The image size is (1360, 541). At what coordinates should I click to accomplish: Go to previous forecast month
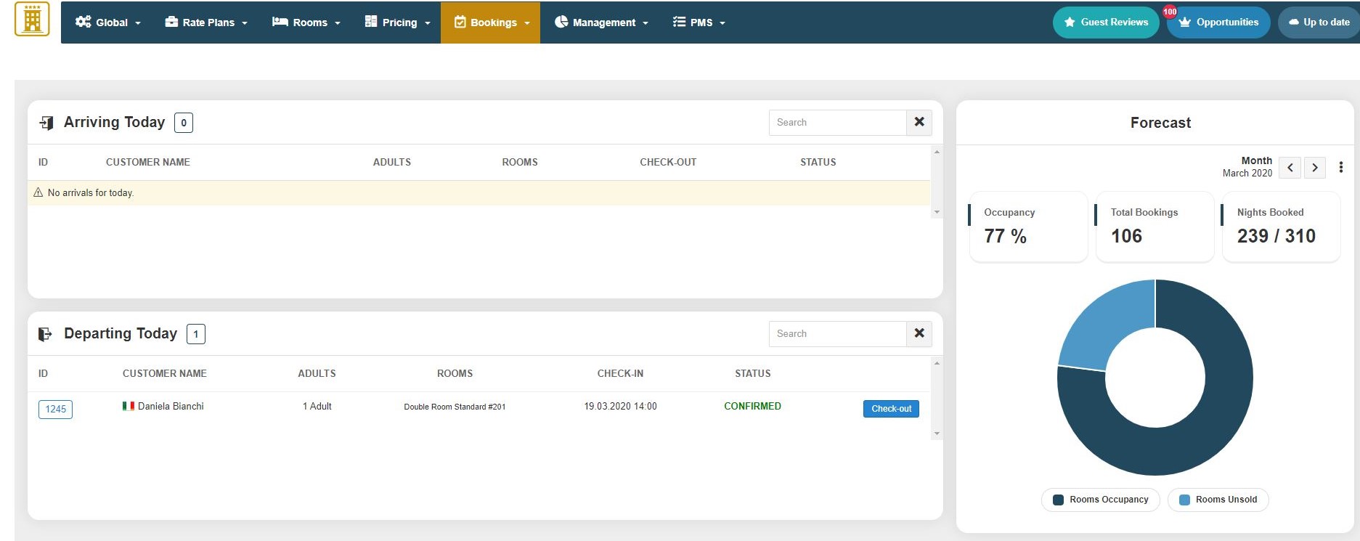click(1290, 167)
